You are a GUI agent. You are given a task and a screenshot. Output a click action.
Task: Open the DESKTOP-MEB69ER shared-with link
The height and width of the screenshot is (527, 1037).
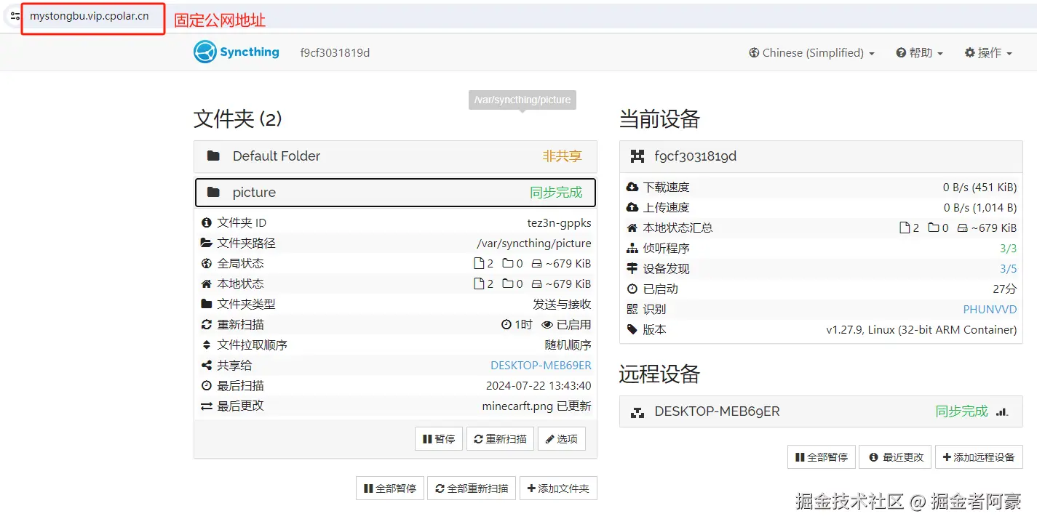[541, 365]
